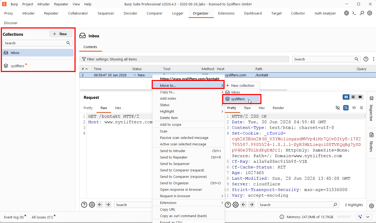The width and height of the screenshot is (376, 223).
Task: Select top-bottom stacked layout icon
Action: point(353,97)
